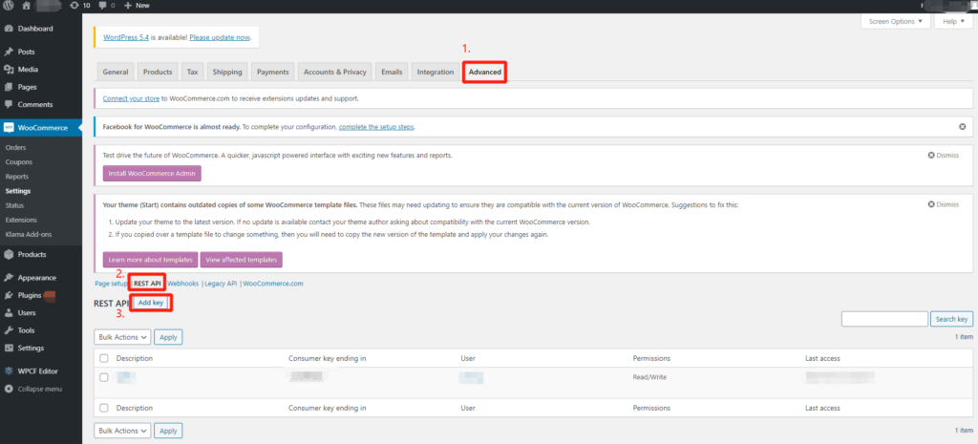Click the Add key button
The image size is (978, 444).
[151, 303]
